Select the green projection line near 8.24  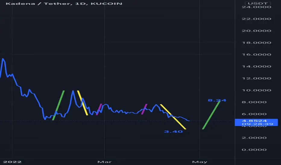(211, 115)
